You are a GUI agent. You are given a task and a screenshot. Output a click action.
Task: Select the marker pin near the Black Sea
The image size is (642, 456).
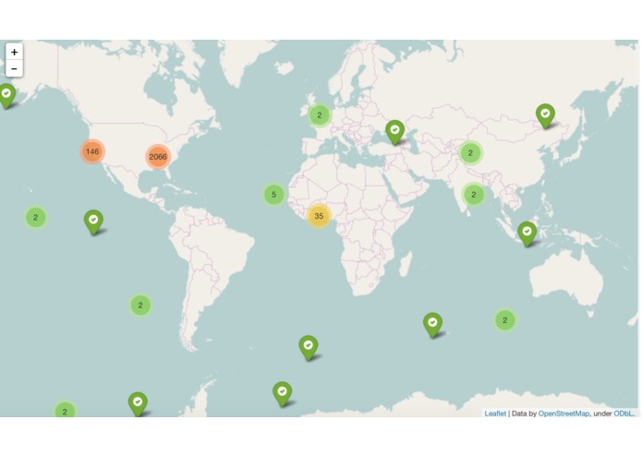point(394,132)
